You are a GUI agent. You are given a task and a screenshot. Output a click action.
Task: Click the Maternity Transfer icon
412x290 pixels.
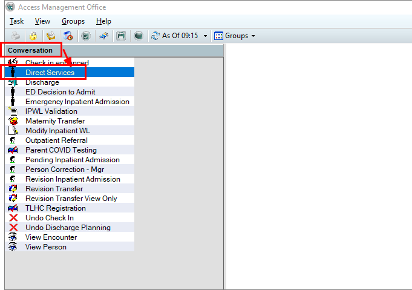(13, 121)
